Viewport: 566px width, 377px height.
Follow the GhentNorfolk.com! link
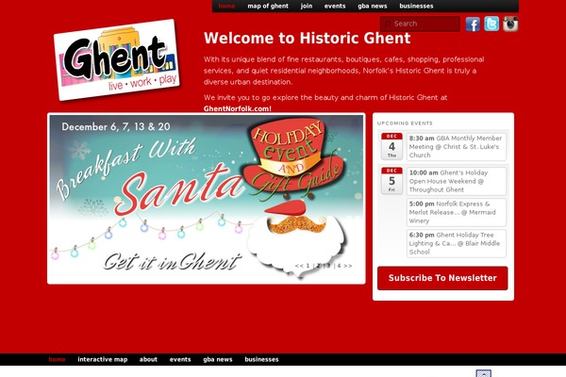pyautogui.click(x=238, y=108)
